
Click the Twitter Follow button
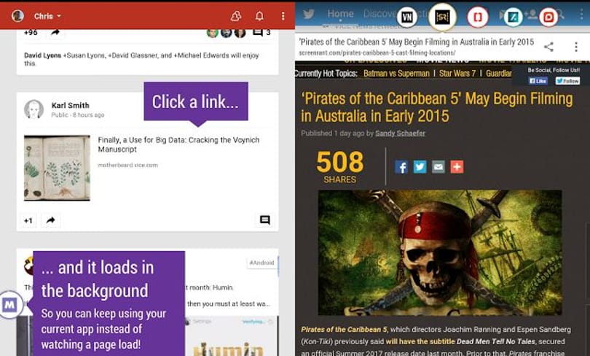(x=568, y=81)
